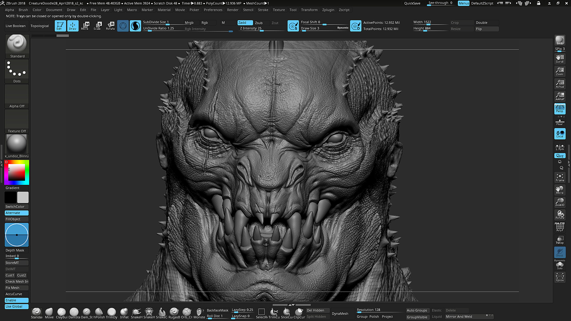Open the Blinn material sphere selector
The width and height of the screenshot is (571, 321).
(17, 146)
